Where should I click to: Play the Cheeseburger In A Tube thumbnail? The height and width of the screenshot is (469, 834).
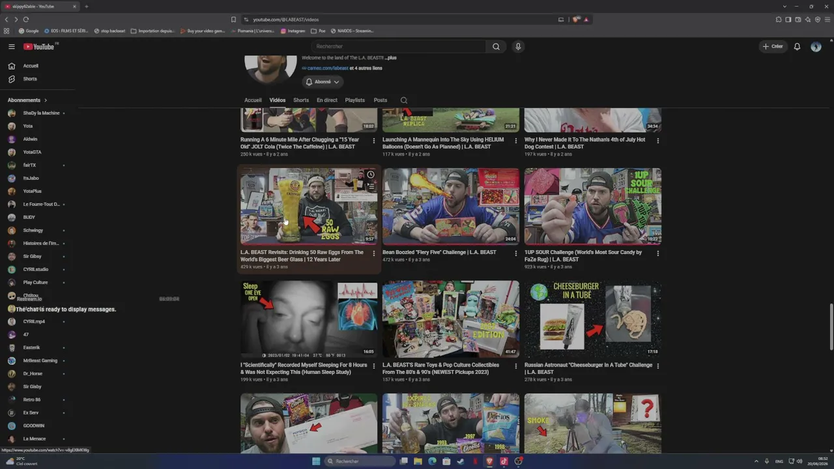point(593,319)
